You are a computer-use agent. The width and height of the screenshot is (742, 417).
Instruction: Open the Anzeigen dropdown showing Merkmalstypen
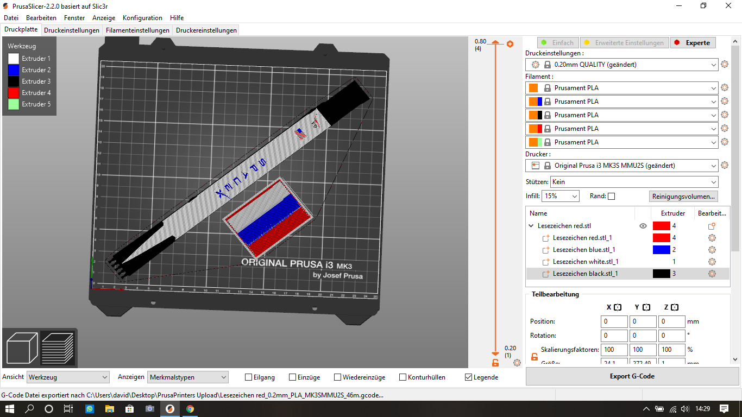click(188, 377)
